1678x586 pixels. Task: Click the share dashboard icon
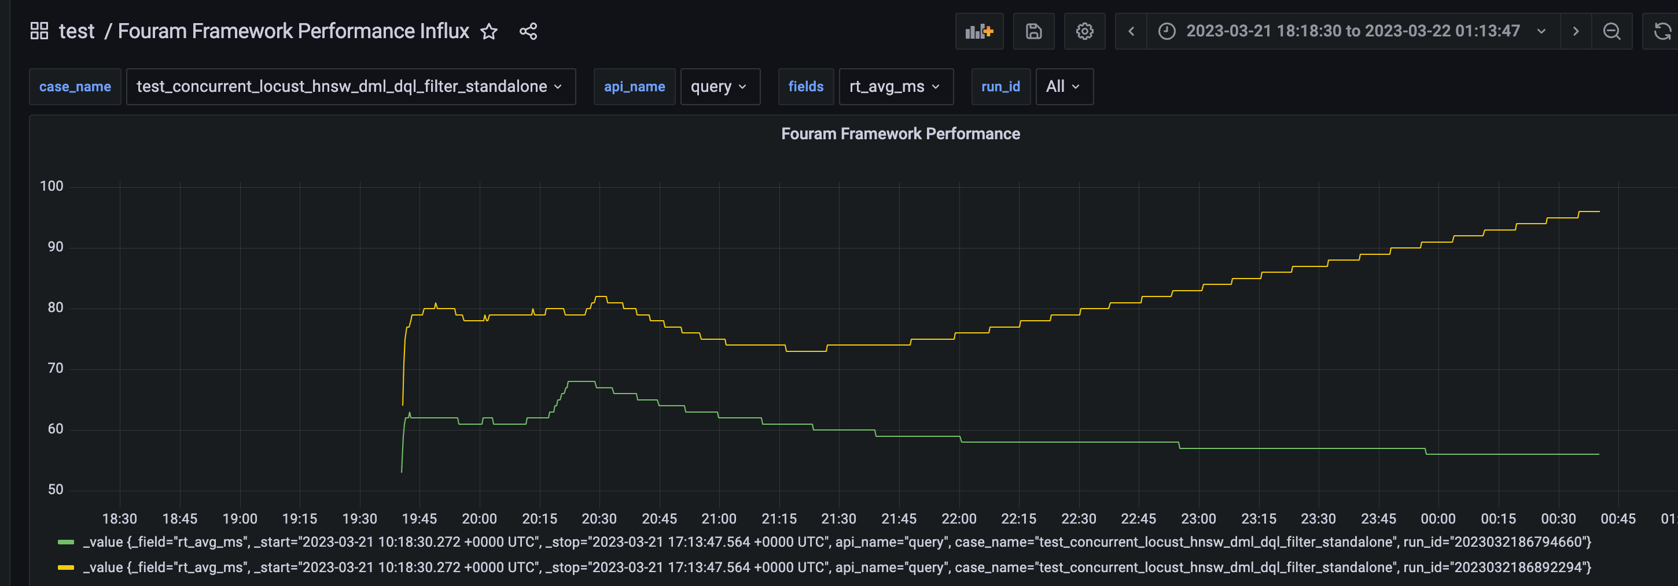(x=528, y=31)
